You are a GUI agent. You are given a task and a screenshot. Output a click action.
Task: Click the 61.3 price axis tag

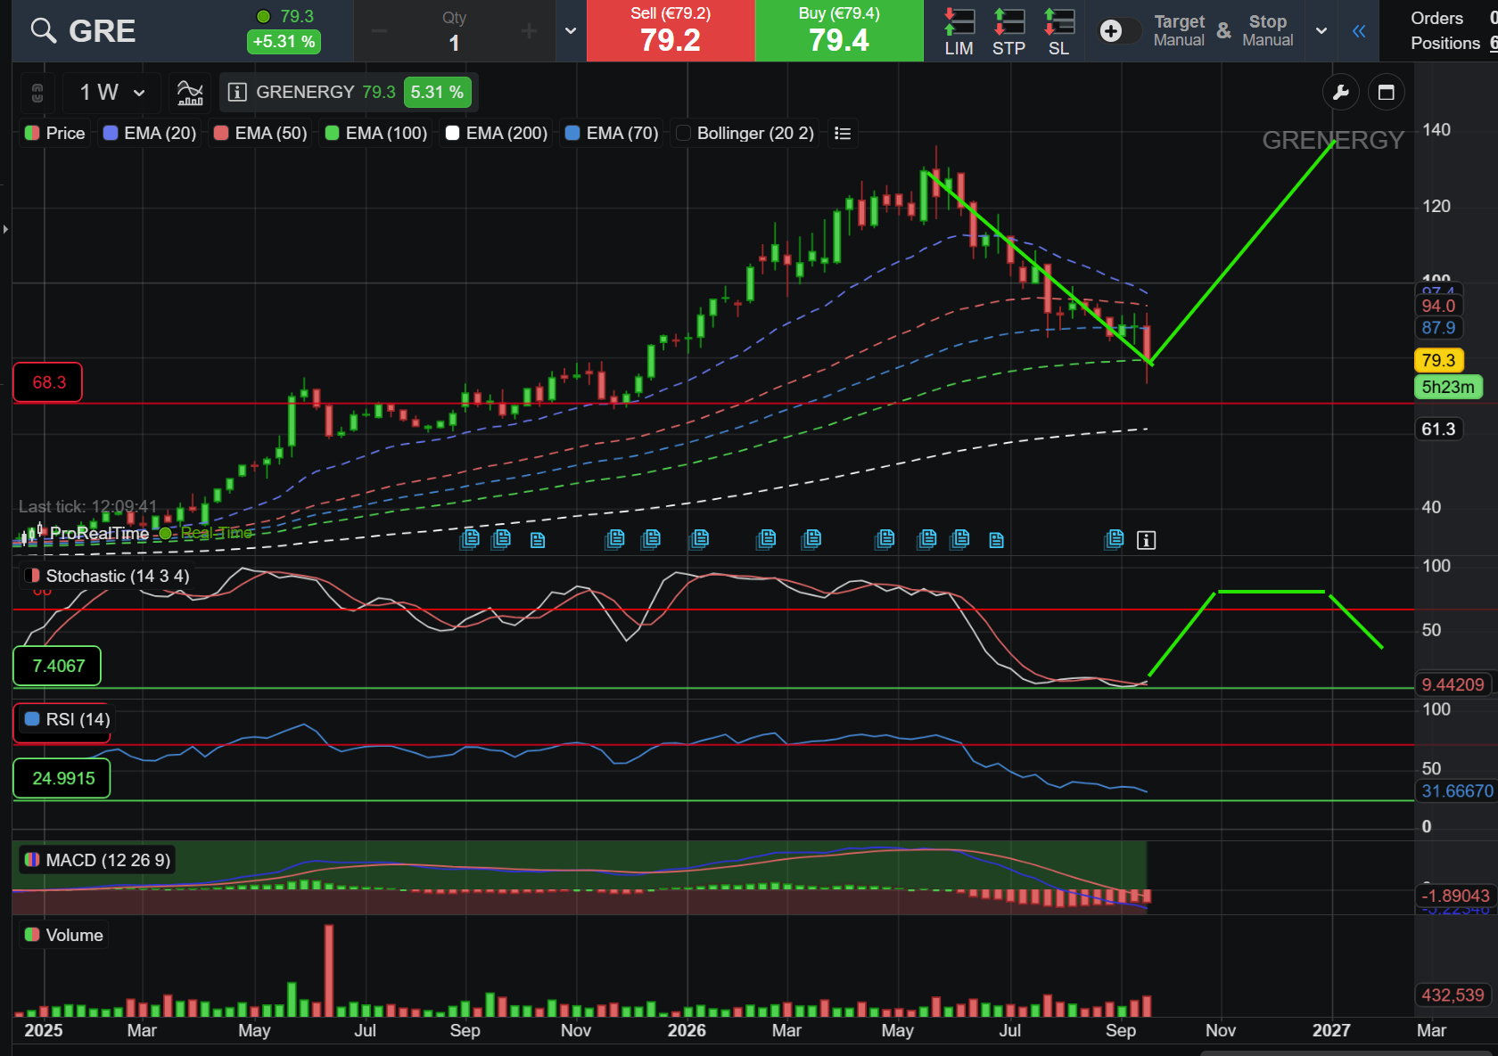click(1438, 430)
